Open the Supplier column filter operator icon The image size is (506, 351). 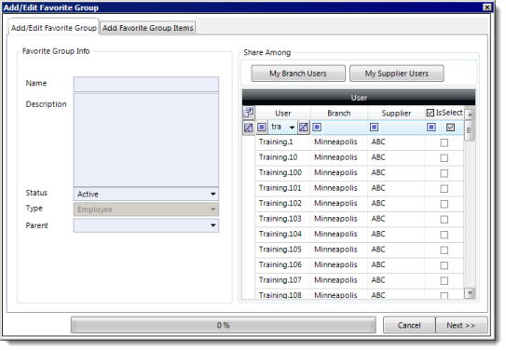click(374, 128)
